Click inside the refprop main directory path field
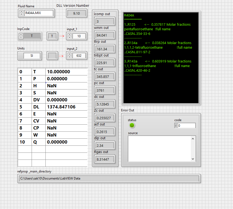The height and width of the screenshot is (209, 233). pos(108,178)
